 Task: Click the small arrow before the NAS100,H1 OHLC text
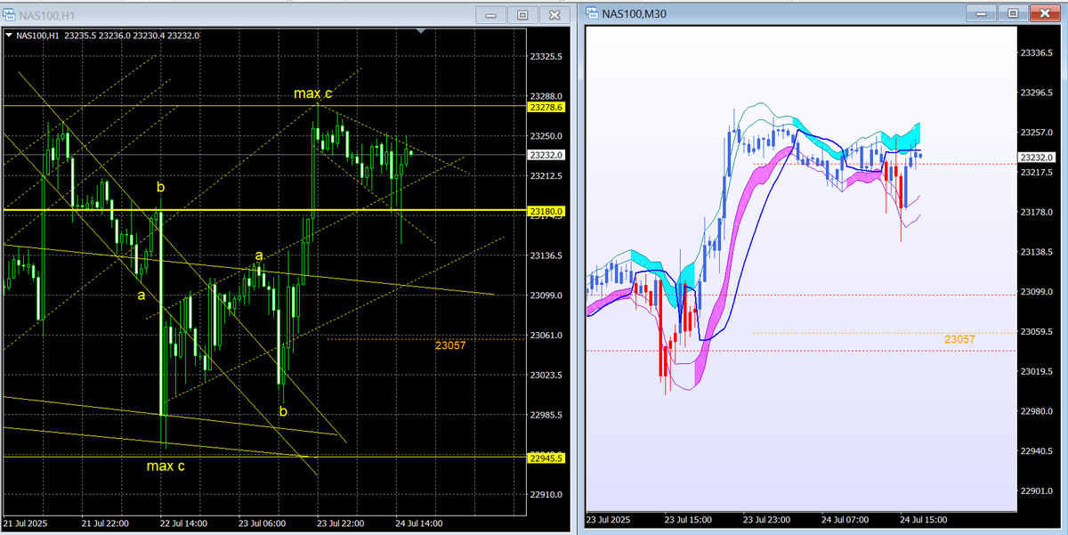[8, 36]
